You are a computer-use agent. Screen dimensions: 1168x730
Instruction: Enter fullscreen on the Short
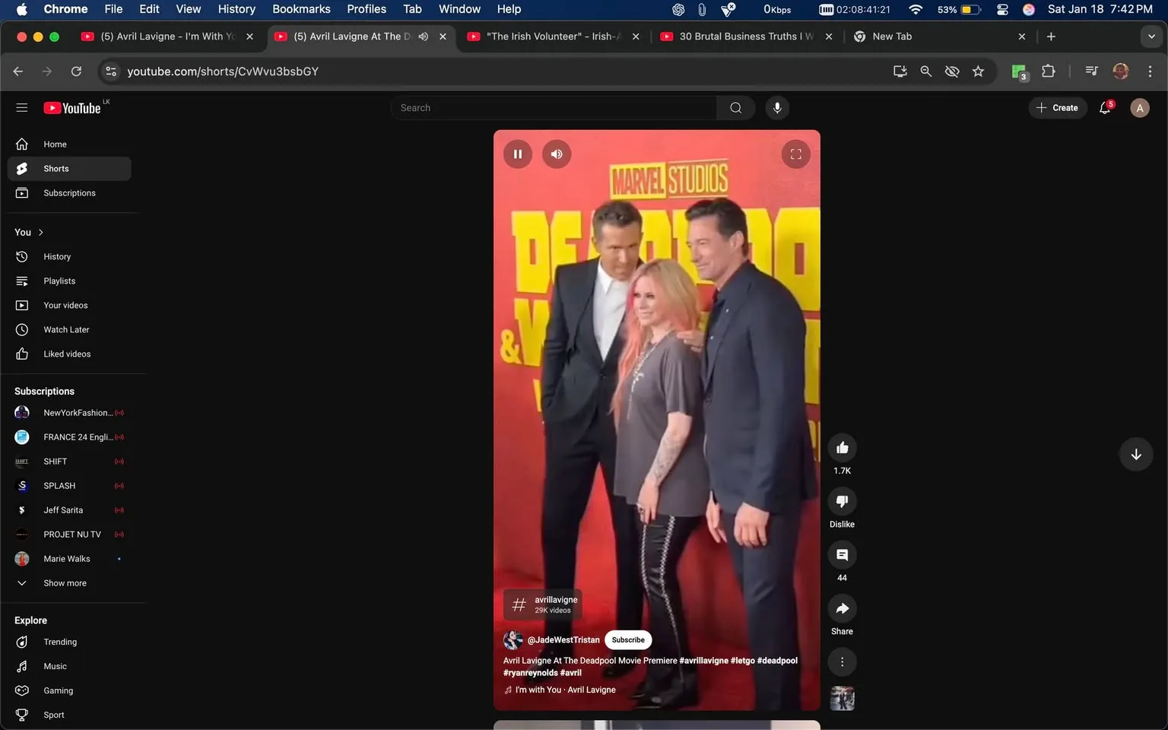pos(795,154)
